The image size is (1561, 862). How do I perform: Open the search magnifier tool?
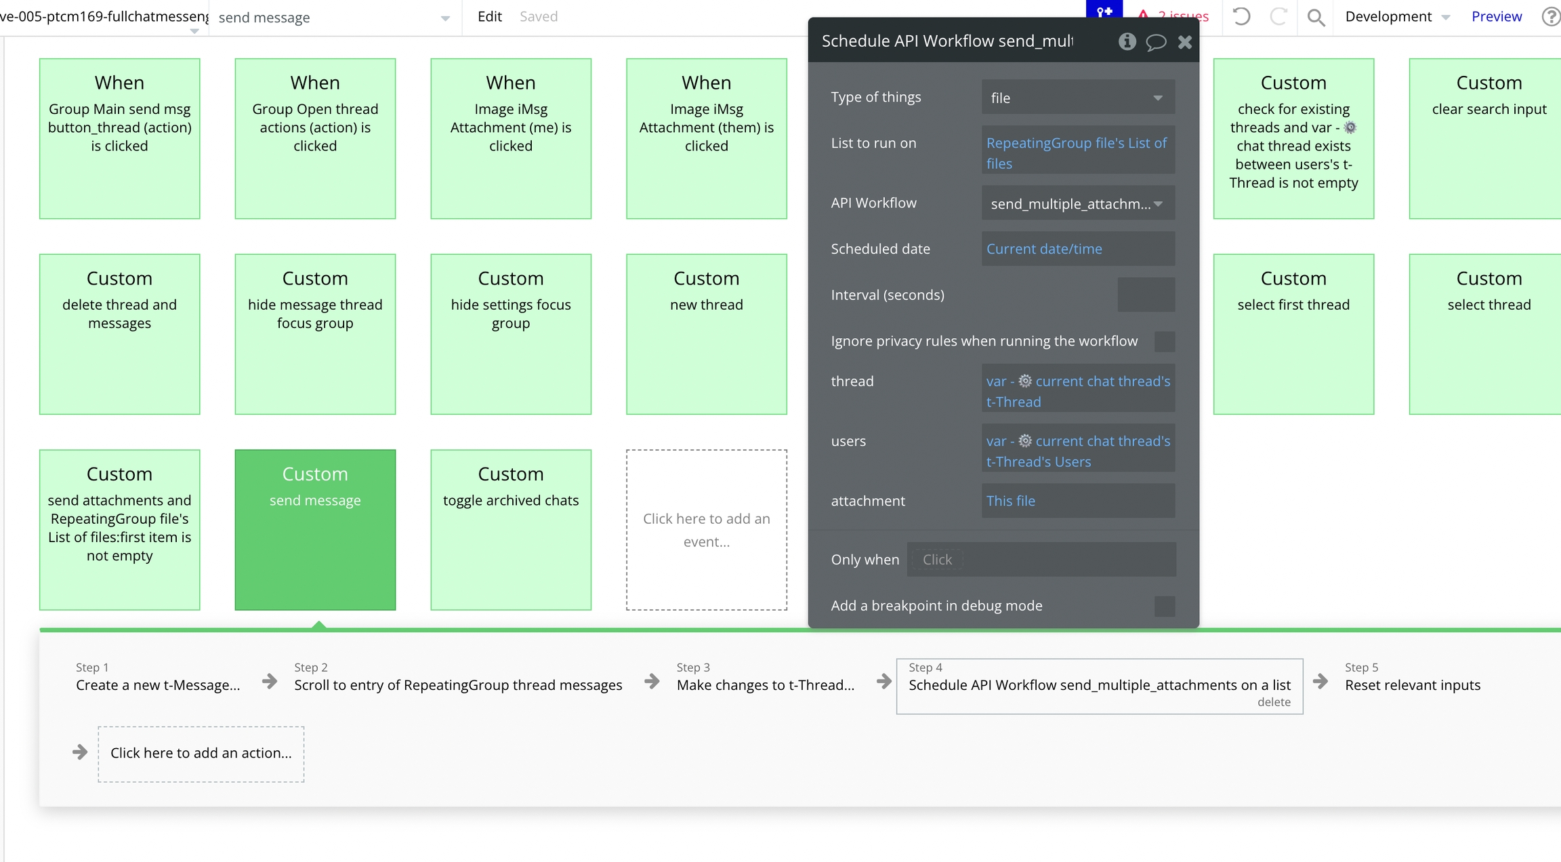(x=1316, y=17)
